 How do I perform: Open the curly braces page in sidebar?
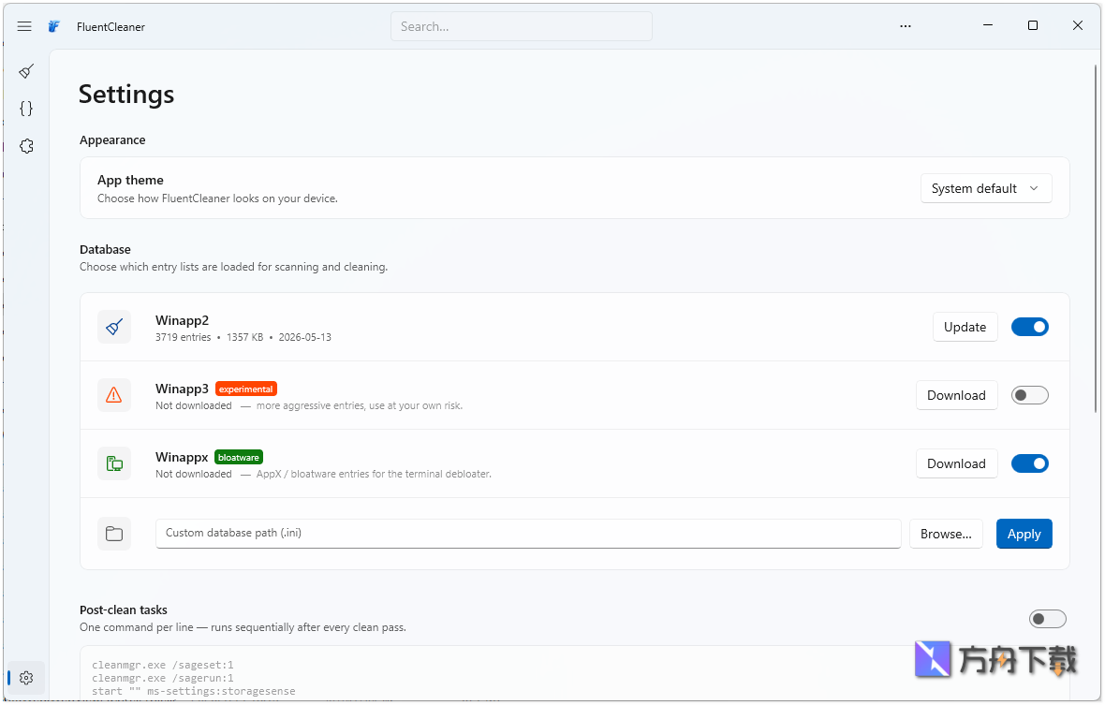(26, 109)
